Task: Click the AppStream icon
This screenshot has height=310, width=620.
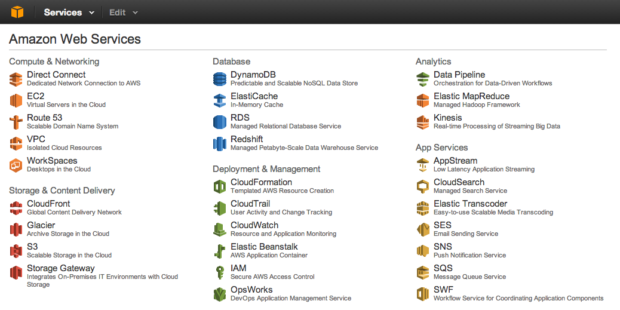Action: click(423, 165)
